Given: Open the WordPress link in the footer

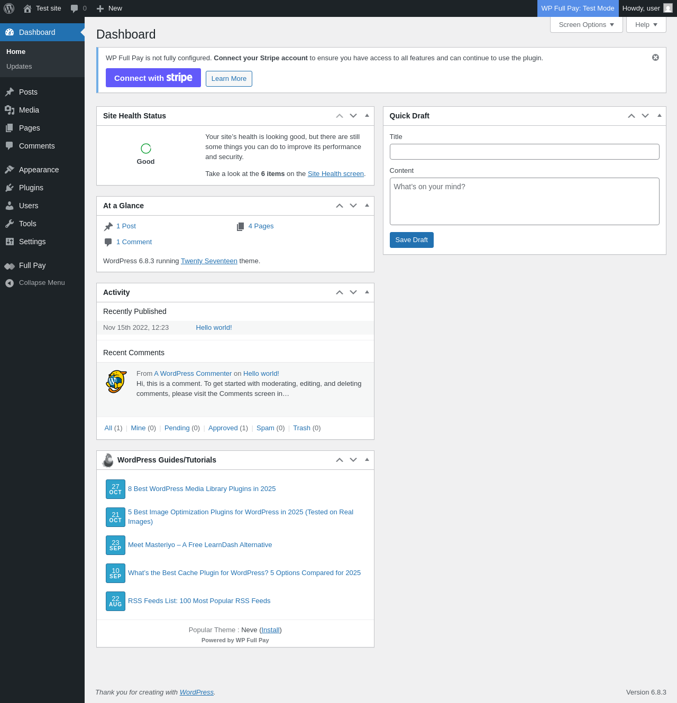Looking at the screenshot, I should click(x=197, y=692).
